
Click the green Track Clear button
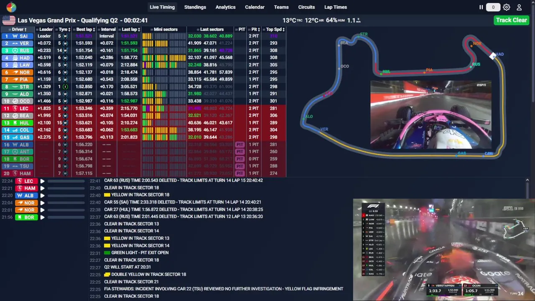(x=511, y=20)
